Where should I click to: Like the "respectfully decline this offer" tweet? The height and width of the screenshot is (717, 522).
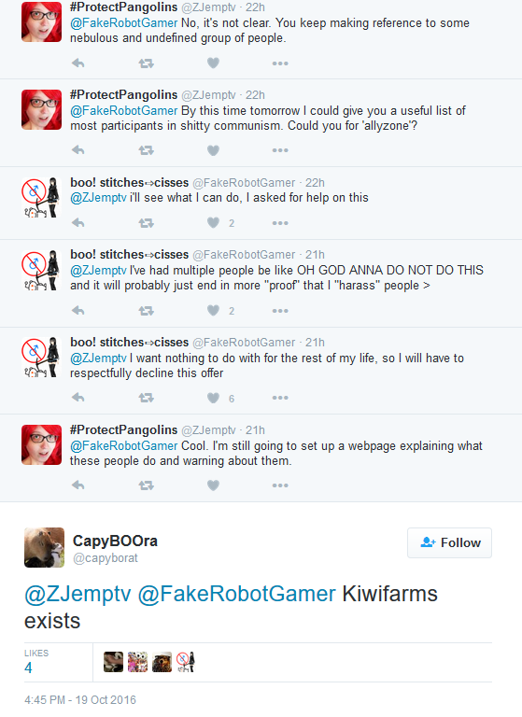(213, 398)
